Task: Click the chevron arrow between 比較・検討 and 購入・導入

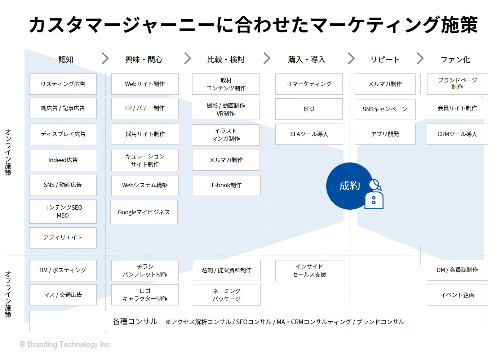Action: pyautogui.click(x=267, y=58)
